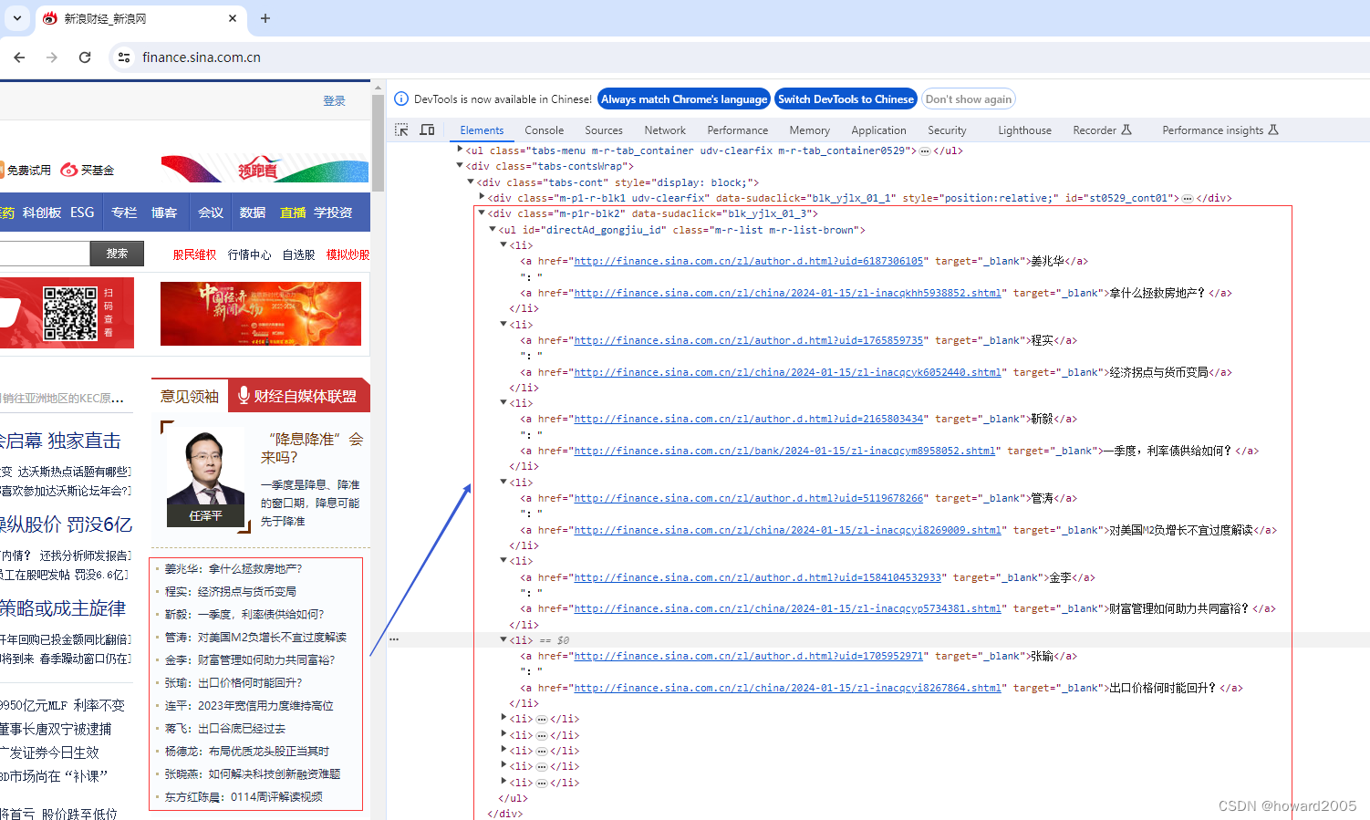Collapse the li node containing 姜兆华
Image resolution: width=1370 pixels, height=820 pixels.
503,244
